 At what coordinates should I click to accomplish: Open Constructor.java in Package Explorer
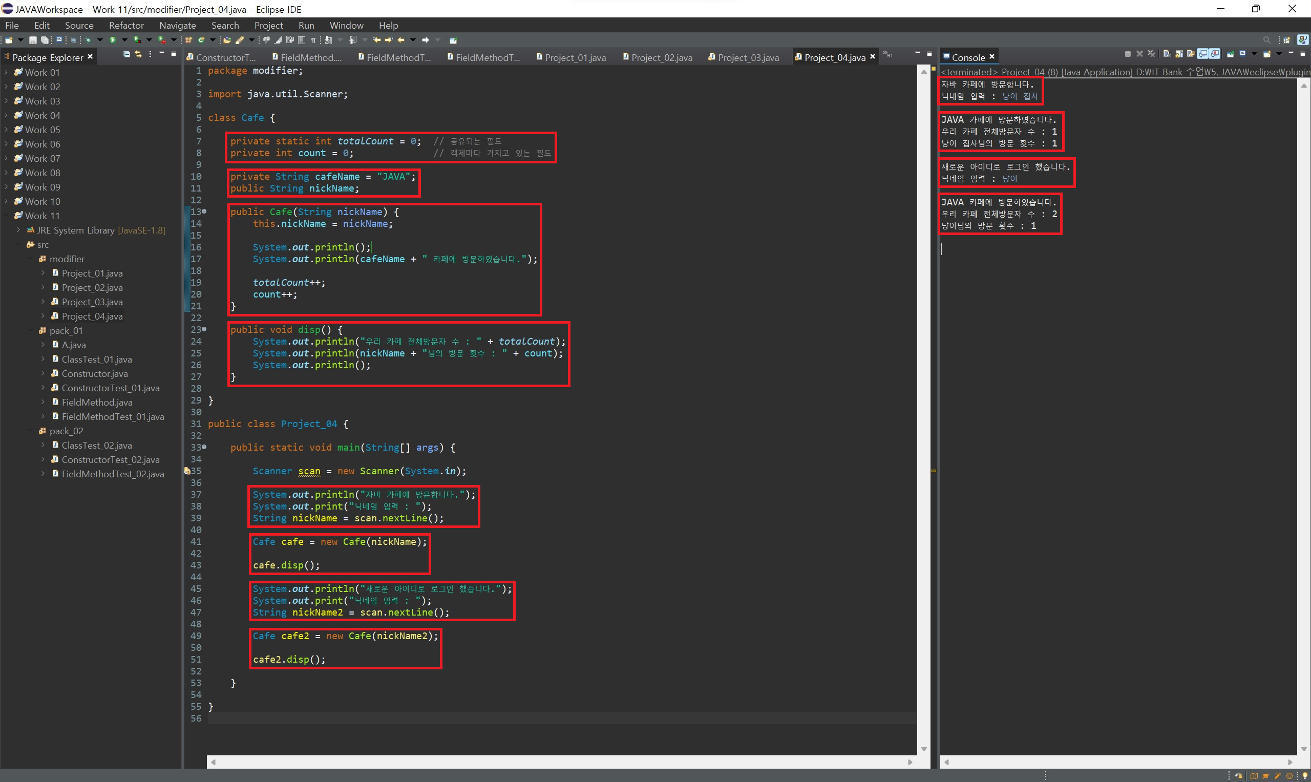click(x=94, y=374)
